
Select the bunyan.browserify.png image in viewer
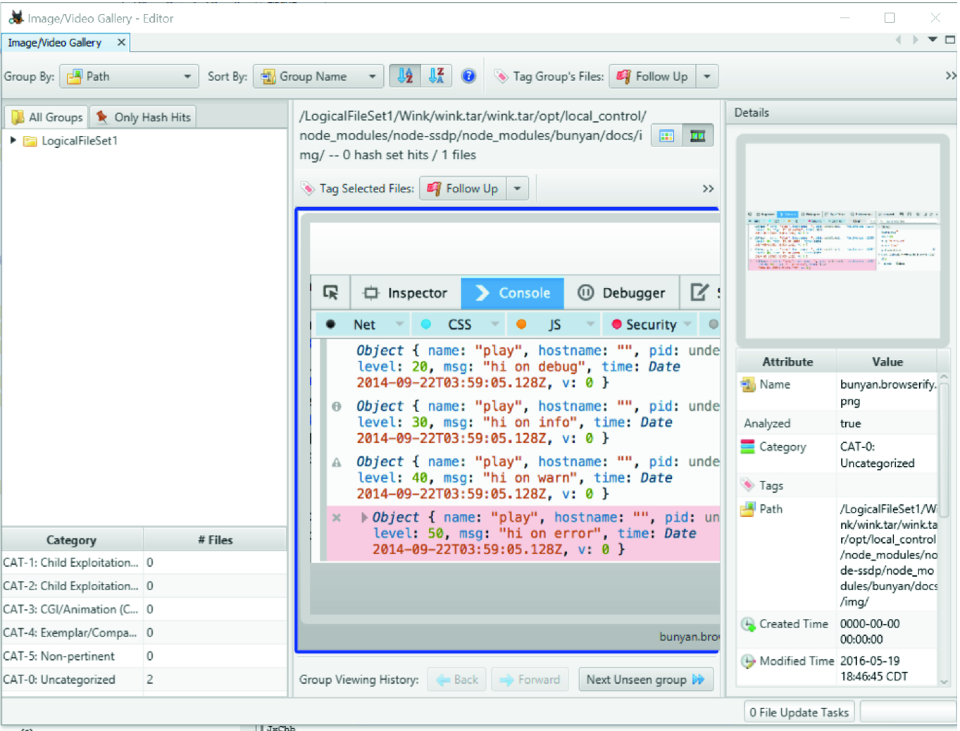coord(508,430)
